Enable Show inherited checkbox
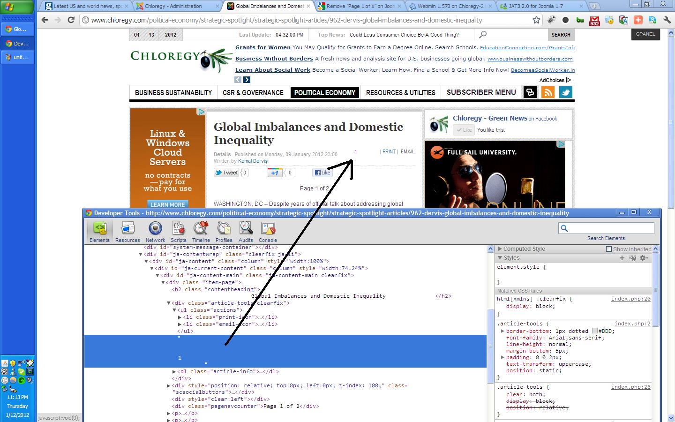675x422 pixels. click(609, 249)
